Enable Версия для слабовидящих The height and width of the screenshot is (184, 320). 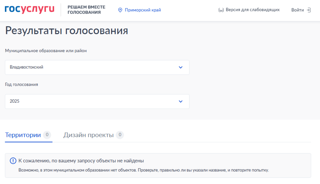point(253,10)
